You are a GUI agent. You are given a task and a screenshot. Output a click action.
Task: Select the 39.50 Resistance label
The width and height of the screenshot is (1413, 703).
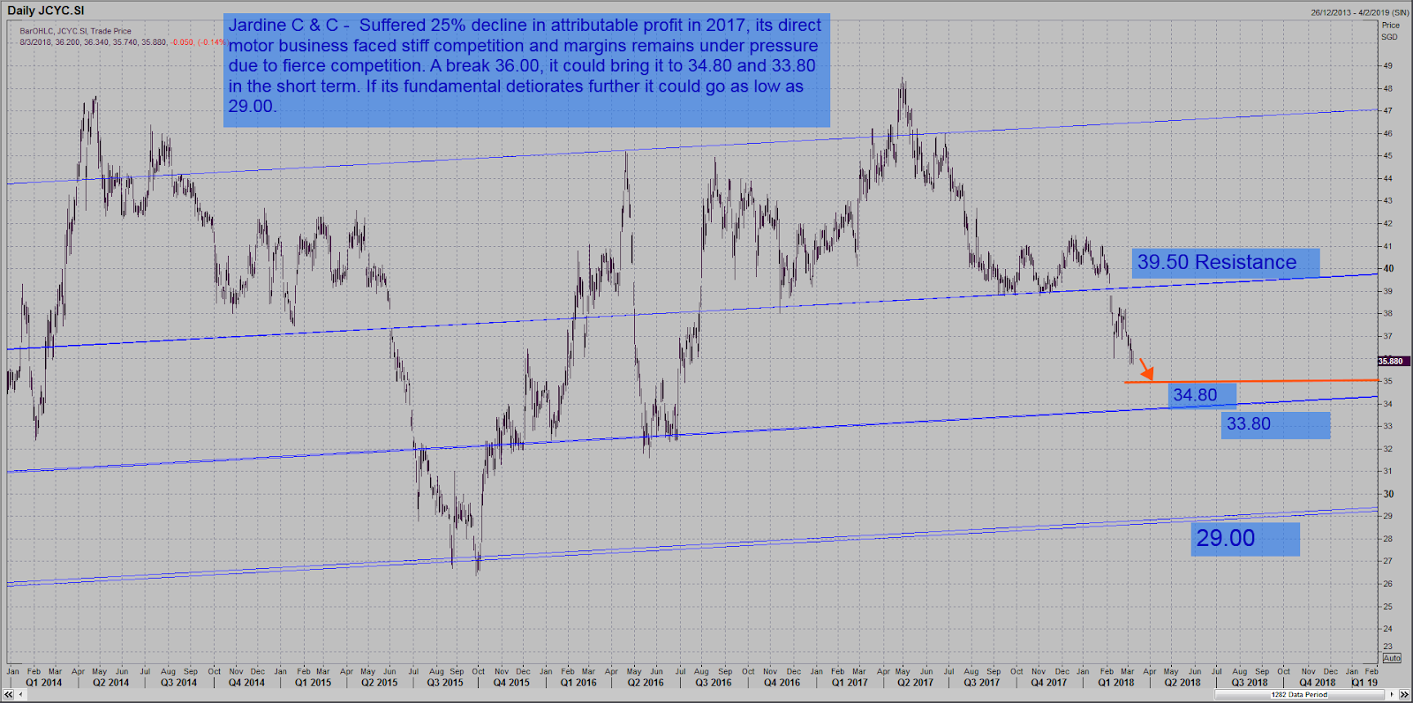[x=1226, y=263]
